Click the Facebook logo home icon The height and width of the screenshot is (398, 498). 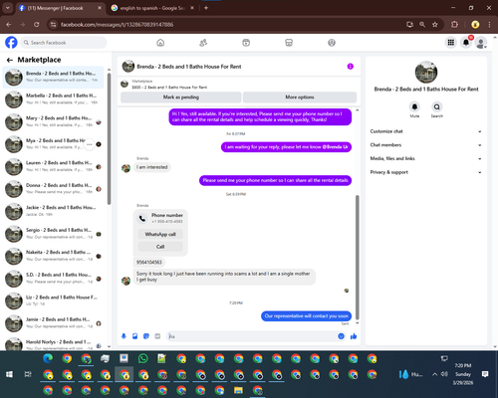click(x=11, y=43)
